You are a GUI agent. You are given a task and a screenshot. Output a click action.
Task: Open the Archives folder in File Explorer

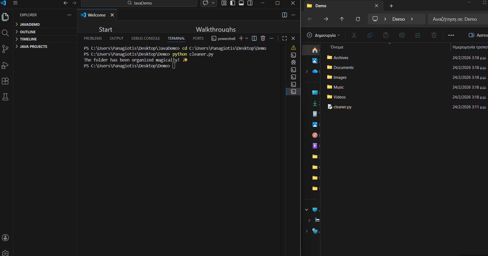(341, 57)
